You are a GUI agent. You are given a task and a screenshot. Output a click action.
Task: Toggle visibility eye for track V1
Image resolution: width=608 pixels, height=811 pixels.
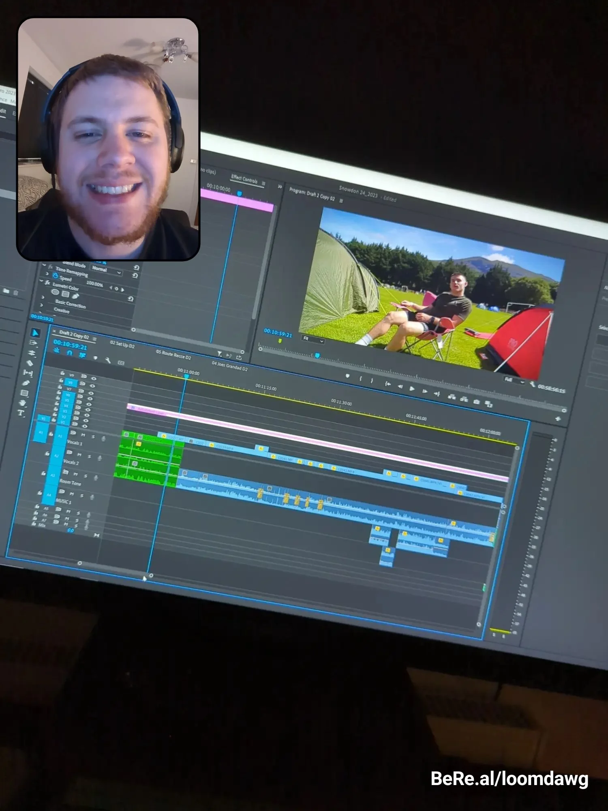pos(85,426)
